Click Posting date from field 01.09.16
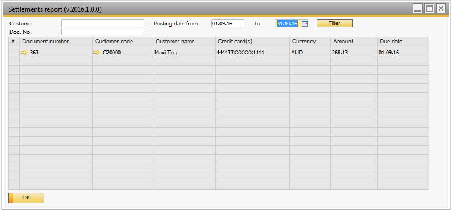The width and height of the screenshot is (451, 210). pyautogui.click(x=228, y=23)
